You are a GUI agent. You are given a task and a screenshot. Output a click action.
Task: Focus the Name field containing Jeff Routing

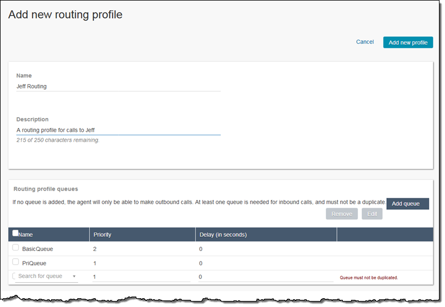tap(118, 86)
